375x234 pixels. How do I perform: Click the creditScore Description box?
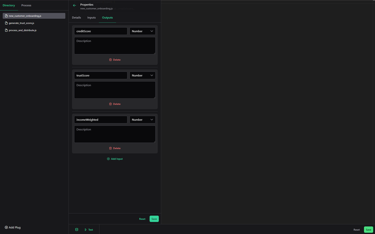[115, 46]
